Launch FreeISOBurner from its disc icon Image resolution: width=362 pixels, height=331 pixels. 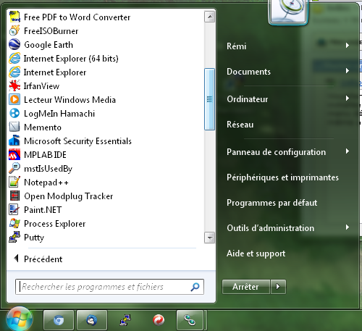coord(14,31)
